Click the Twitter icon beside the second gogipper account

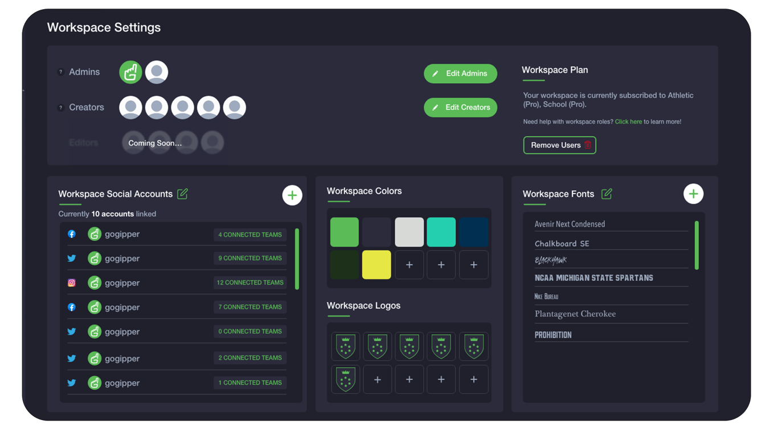[71, 258]
